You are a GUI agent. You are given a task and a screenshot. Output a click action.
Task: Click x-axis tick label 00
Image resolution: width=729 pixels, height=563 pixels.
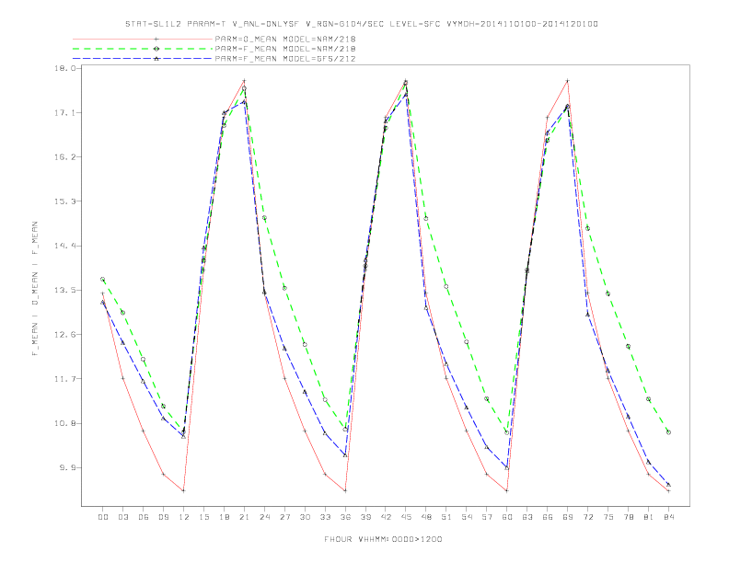click(x=103, y=517)
